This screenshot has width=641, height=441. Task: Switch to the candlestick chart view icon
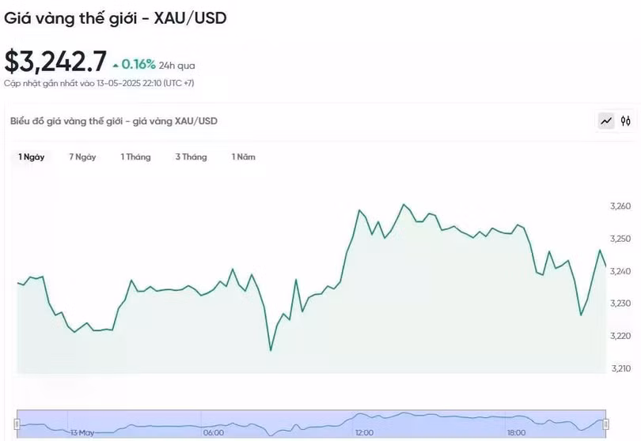click(x=626, y=121)
